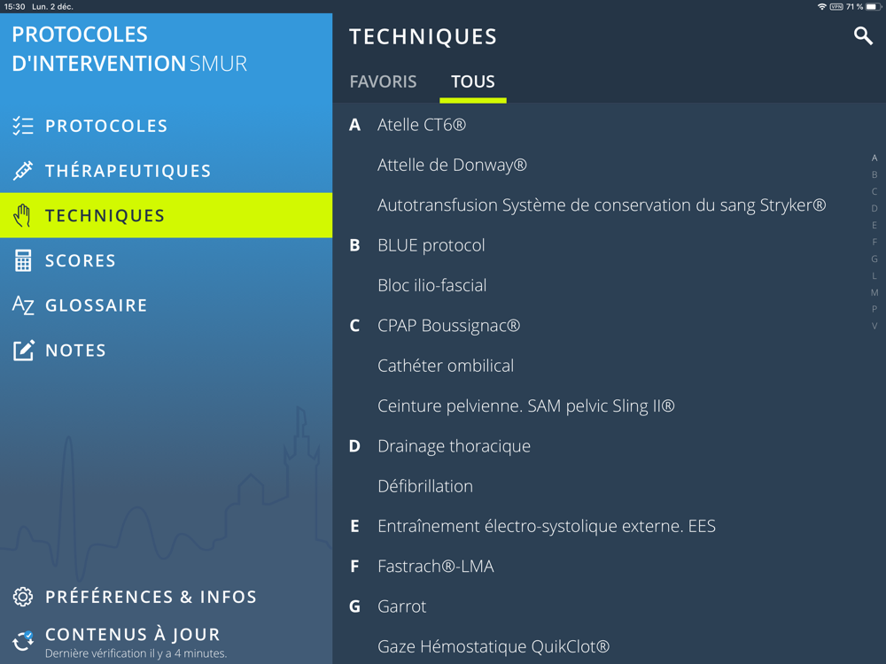The height and width of the screenshot is (664, 886).
Task: Jump to letter E in index
Action: tap(874, 225)
